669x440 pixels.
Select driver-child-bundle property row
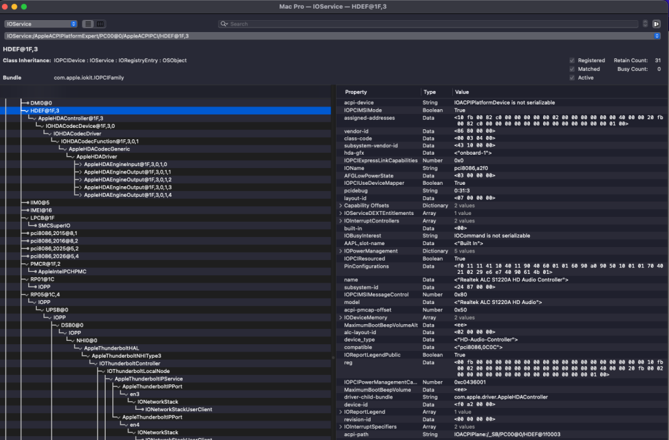[502, 397]
